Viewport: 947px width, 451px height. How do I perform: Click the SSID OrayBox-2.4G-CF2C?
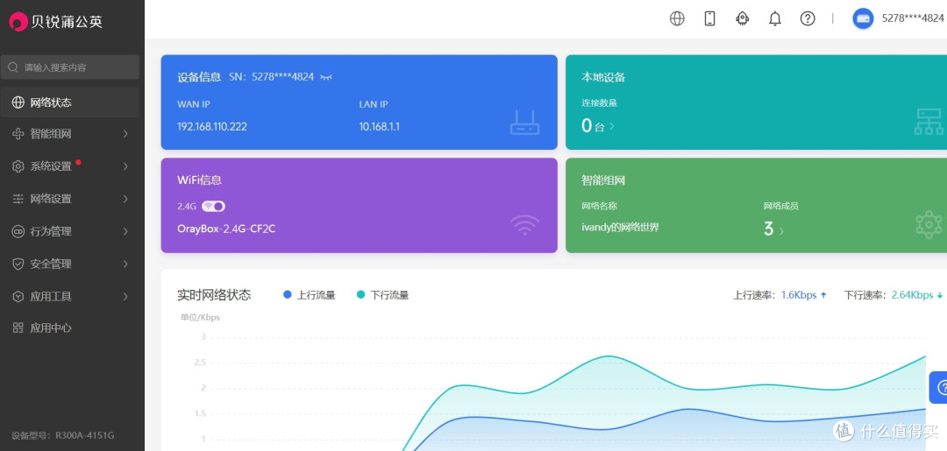click(x=226, y=229)
